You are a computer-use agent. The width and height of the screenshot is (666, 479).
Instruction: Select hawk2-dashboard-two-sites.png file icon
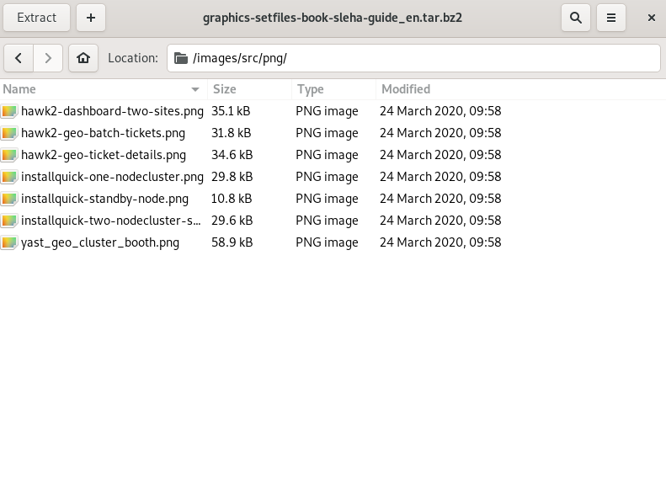click(9, 111)
